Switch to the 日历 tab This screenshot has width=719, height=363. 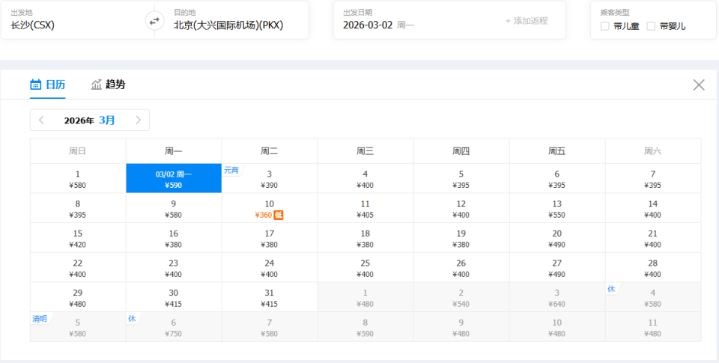48,85
